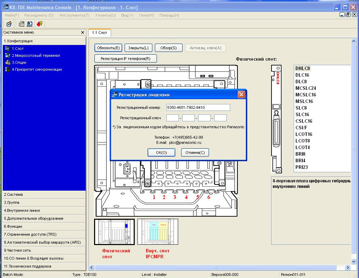Image resolution: width=359 pixels, height=278 pixels.
Task: Open the Вид(V) menu
Action: click(127, 15)
